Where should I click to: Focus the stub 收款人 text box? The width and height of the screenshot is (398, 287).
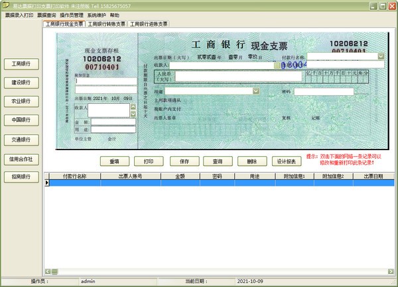coord(109,110)
